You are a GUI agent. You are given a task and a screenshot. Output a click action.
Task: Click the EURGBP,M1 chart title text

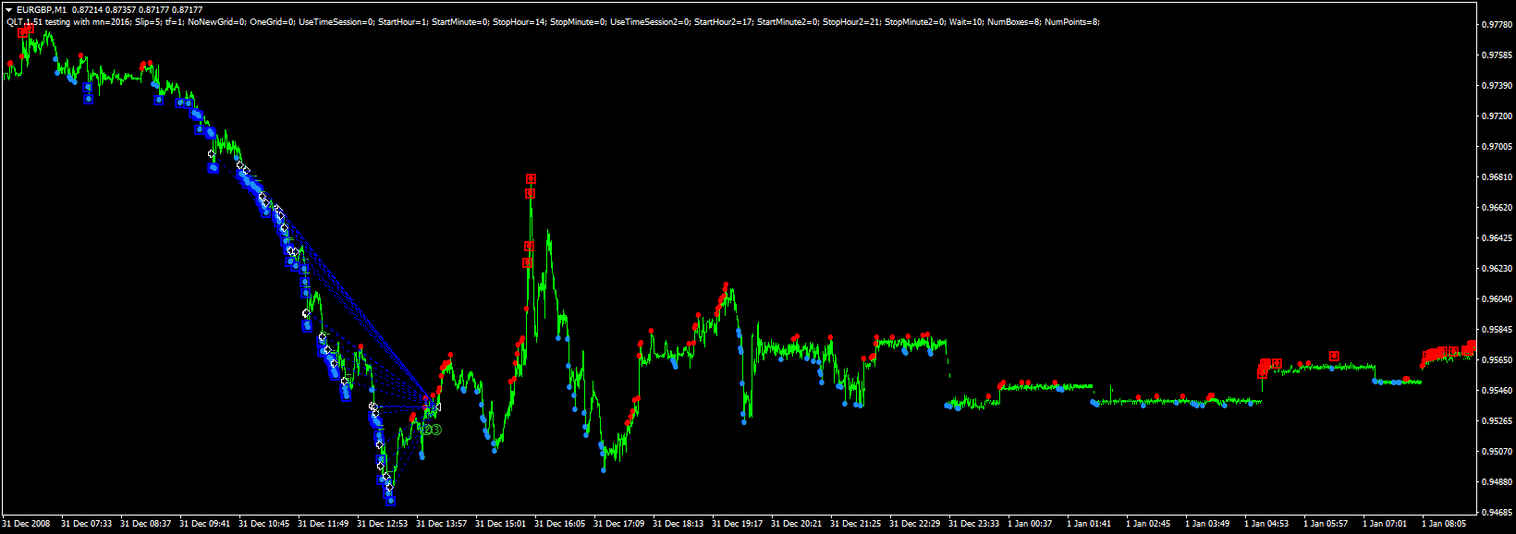click(x=41, y=9)
